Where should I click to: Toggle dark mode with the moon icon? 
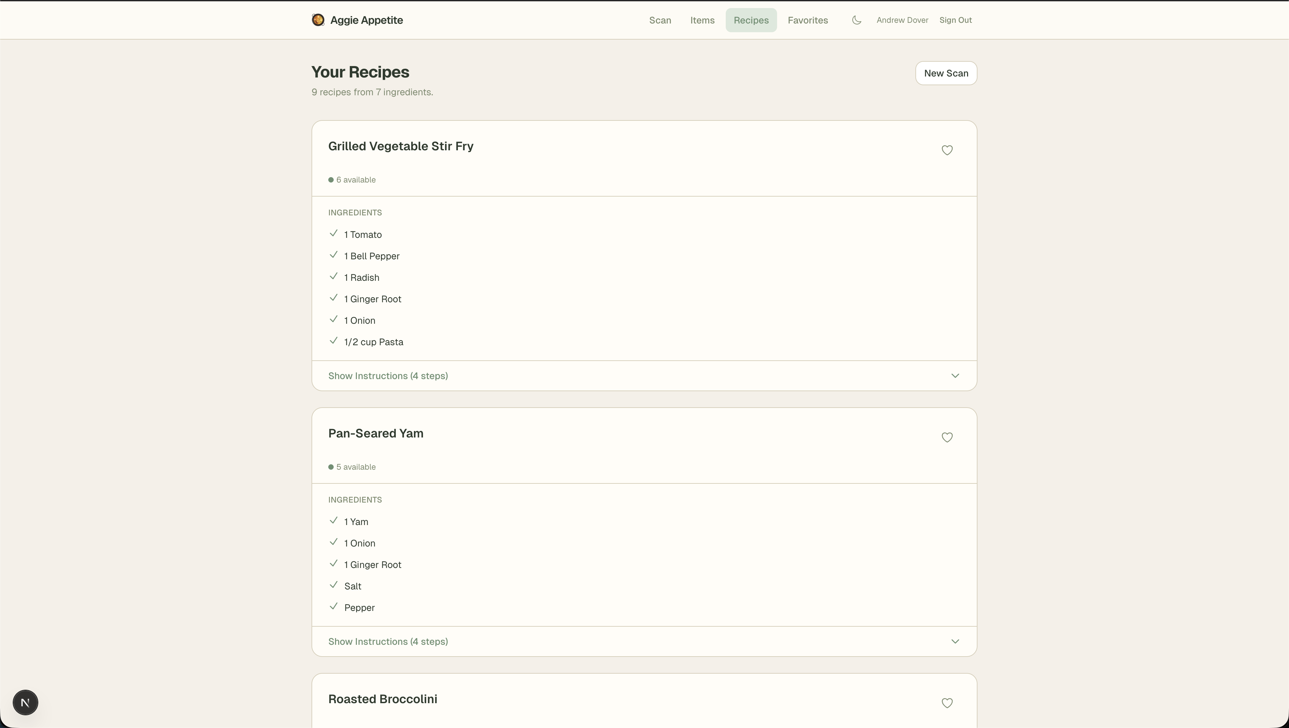coord(856,20)
